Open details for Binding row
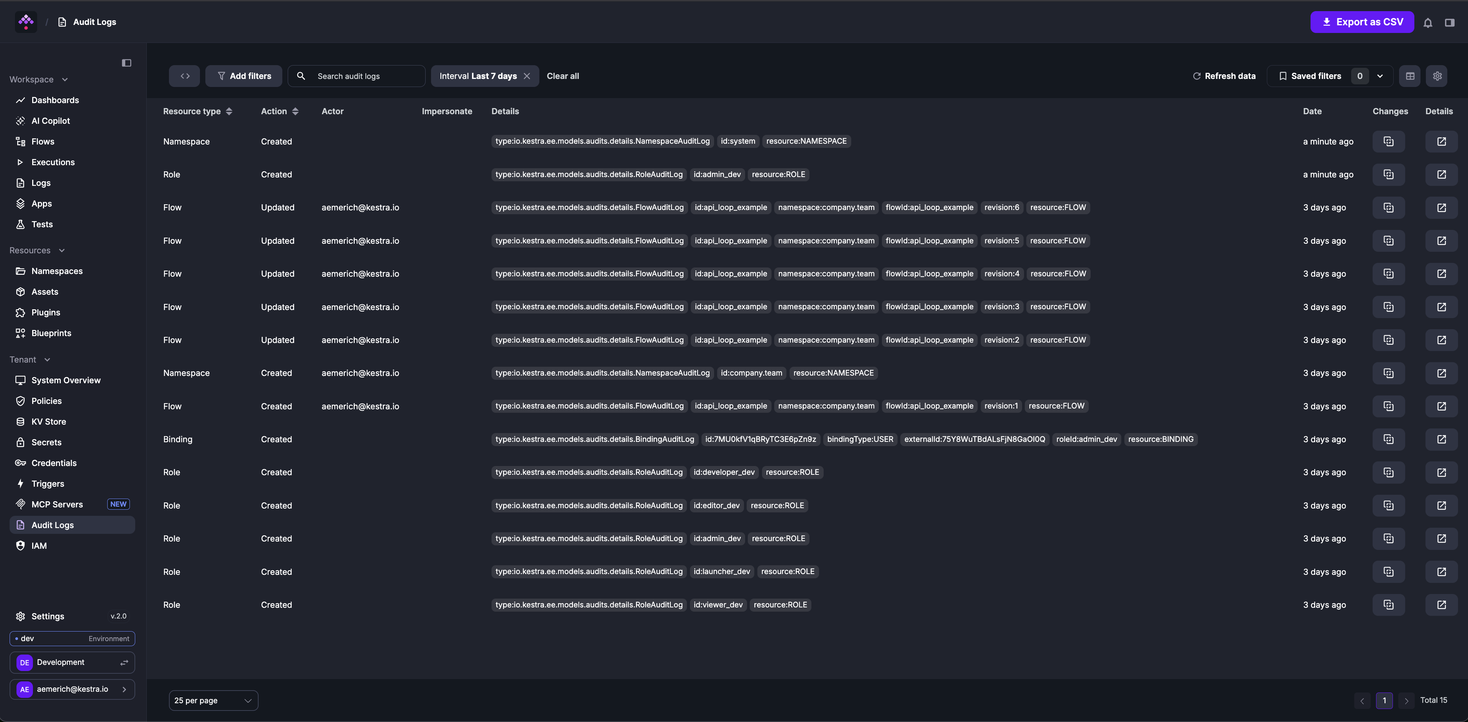Screen dimensions: 1468x722 coord(1441,439)
